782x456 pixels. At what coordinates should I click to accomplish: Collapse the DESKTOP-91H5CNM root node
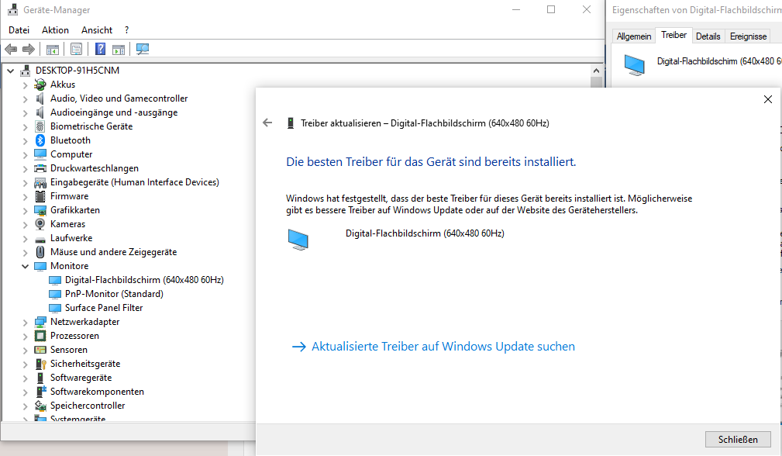pyautogui.click(x=11, y=71)
